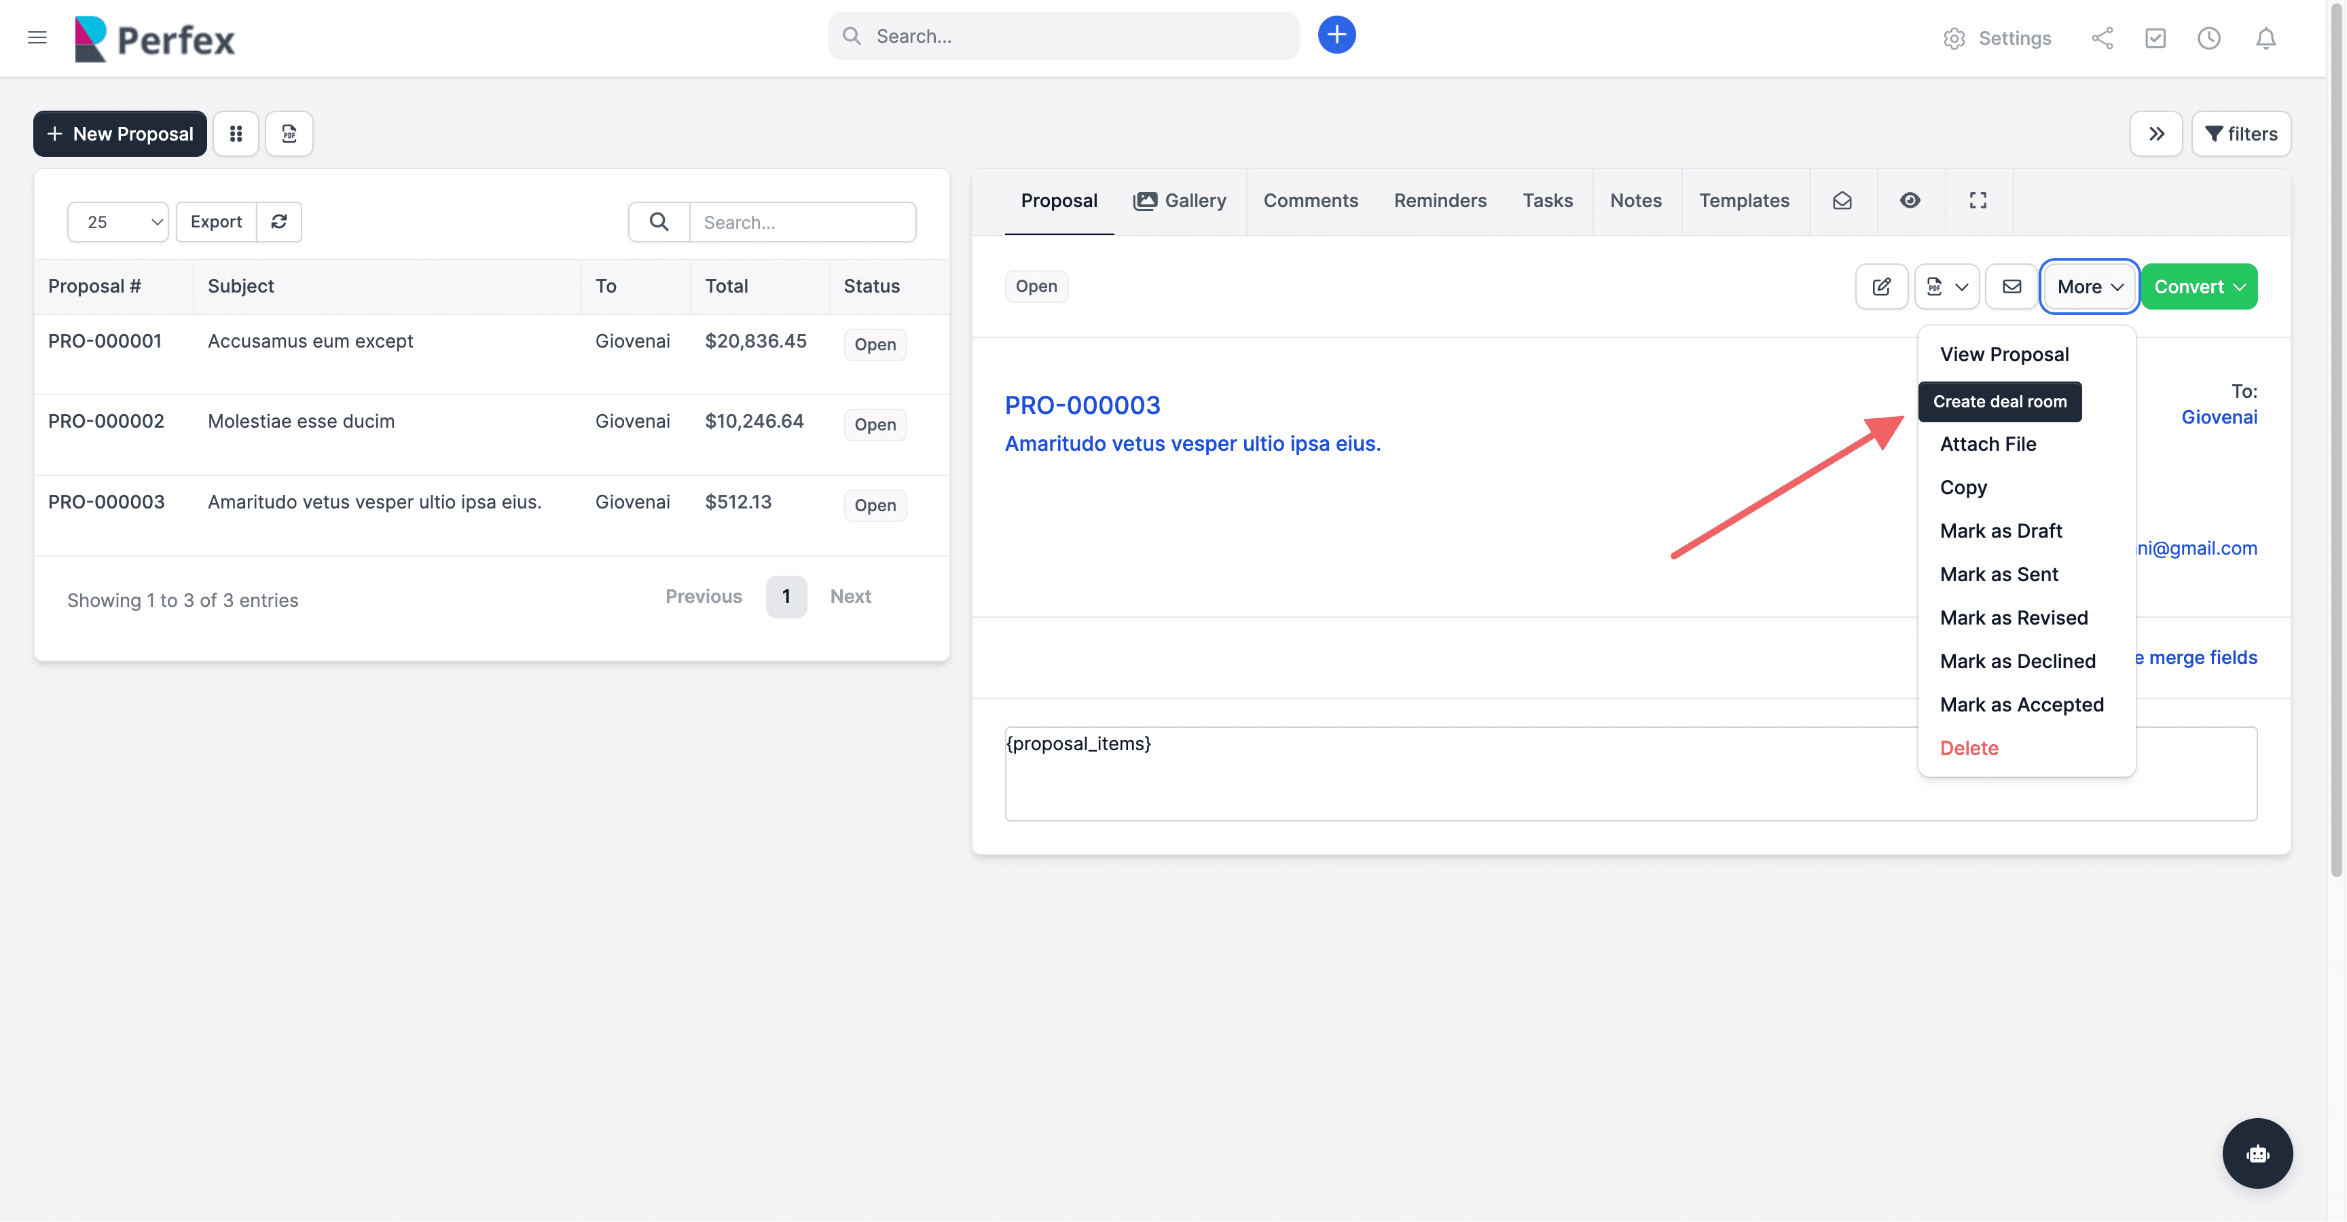Click the blue quick-create plus button
The image size is (2347, 1222).
point(1336,35)
